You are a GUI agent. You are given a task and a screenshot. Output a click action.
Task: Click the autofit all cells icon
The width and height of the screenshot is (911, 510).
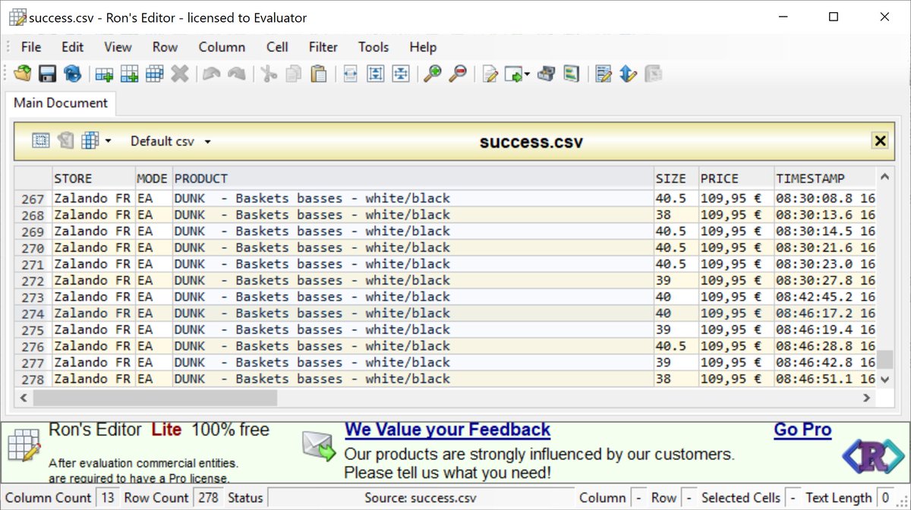(401, 74)
